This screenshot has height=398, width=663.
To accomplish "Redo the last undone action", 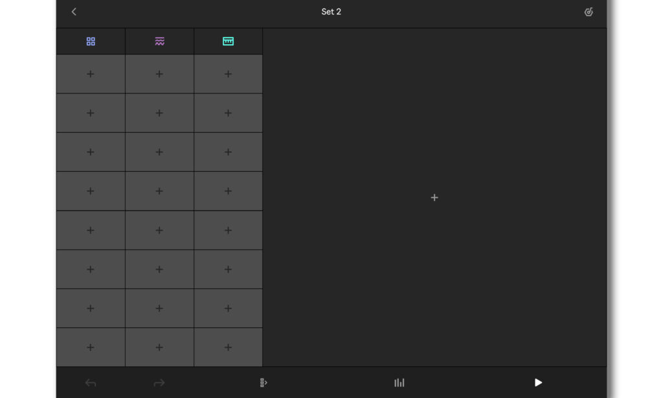I will [x=159, y=382].
